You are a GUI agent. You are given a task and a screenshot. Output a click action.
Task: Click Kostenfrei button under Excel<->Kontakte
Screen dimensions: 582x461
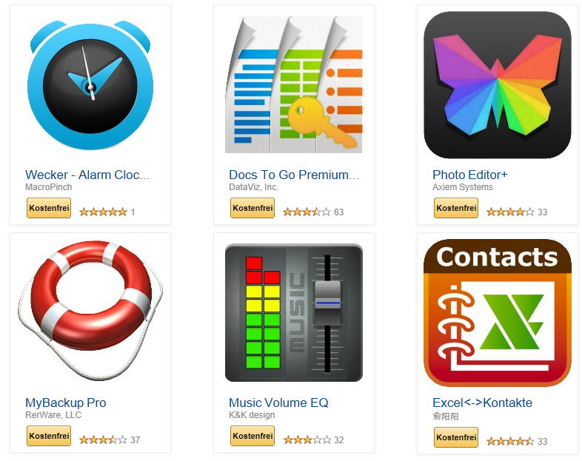tap(456, 437)
